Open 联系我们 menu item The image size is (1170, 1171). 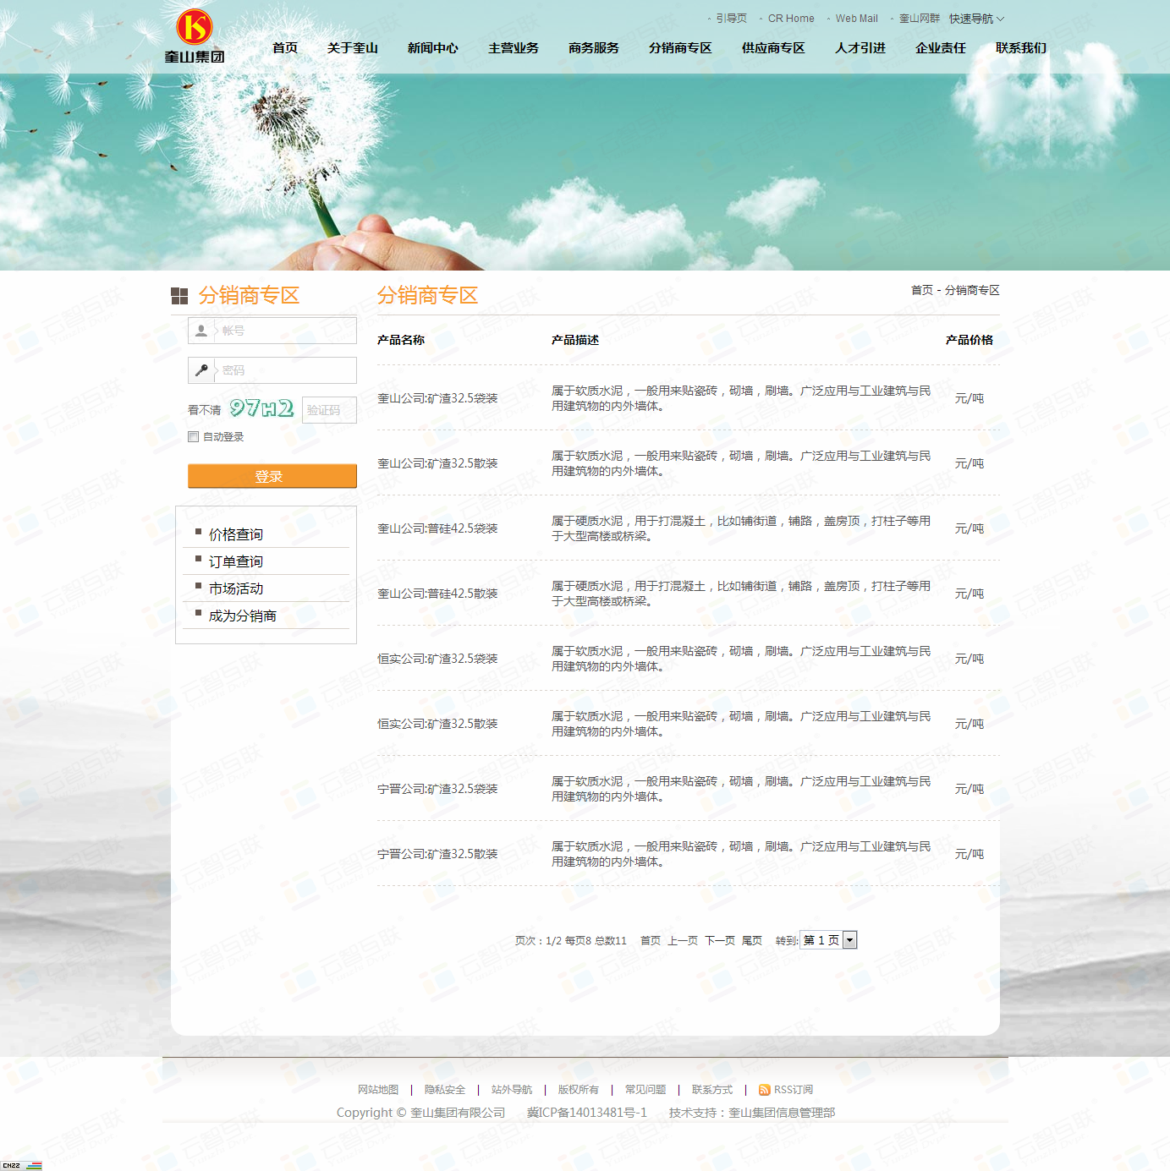pyautogui.click(x=1021, y=48)
